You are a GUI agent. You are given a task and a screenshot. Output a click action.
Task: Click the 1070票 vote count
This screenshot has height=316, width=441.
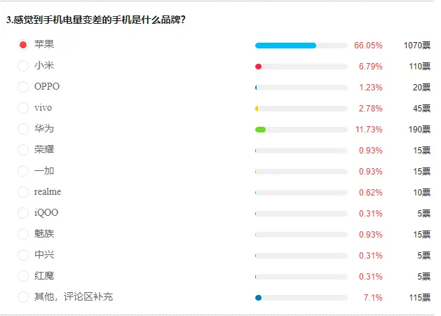pyautogui.click(x=417, y=46)
